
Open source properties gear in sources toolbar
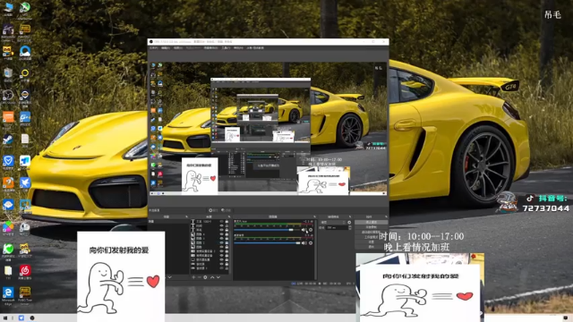(205, 277)
